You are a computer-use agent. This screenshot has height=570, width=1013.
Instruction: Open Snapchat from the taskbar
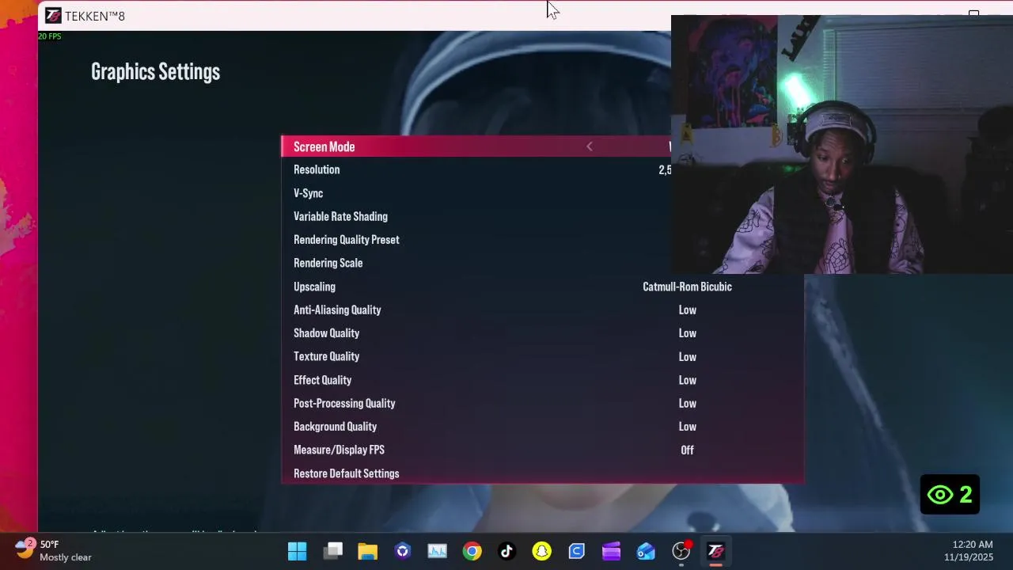542,551
